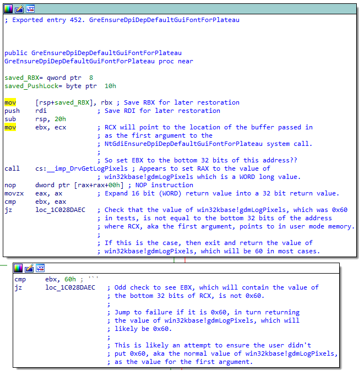
Task: Click group-nodes icon in top block header
Action: tap(30, 9)
